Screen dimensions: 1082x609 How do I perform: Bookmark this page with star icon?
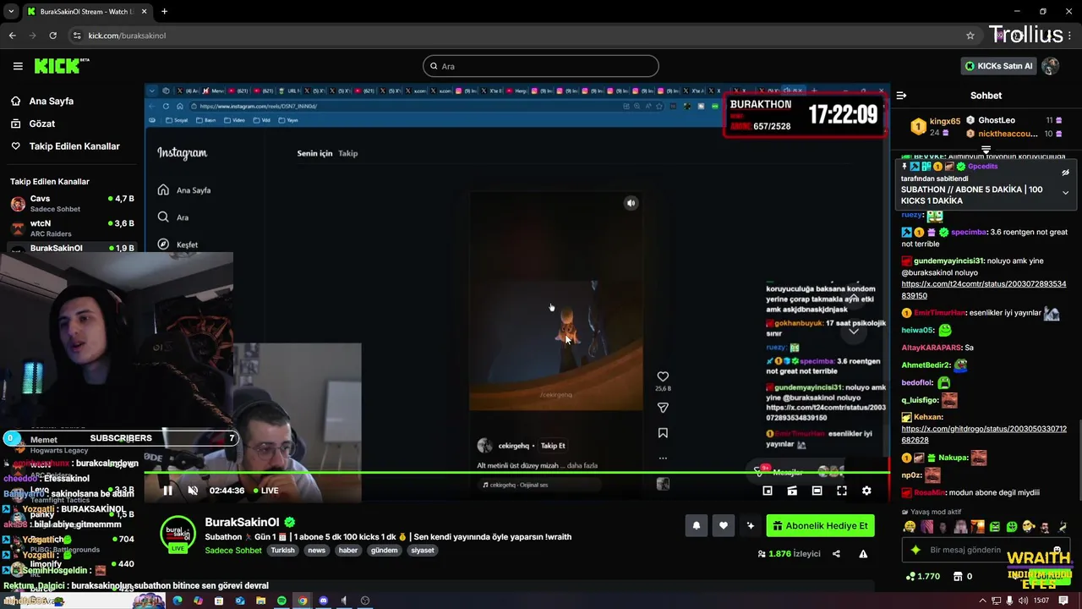click(x=970, y=36)
